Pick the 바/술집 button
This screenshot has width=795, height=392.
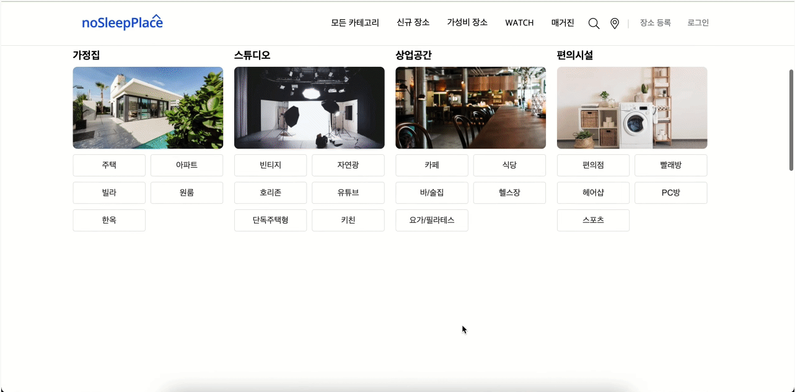pyautogui.click(x=432, y=193)
